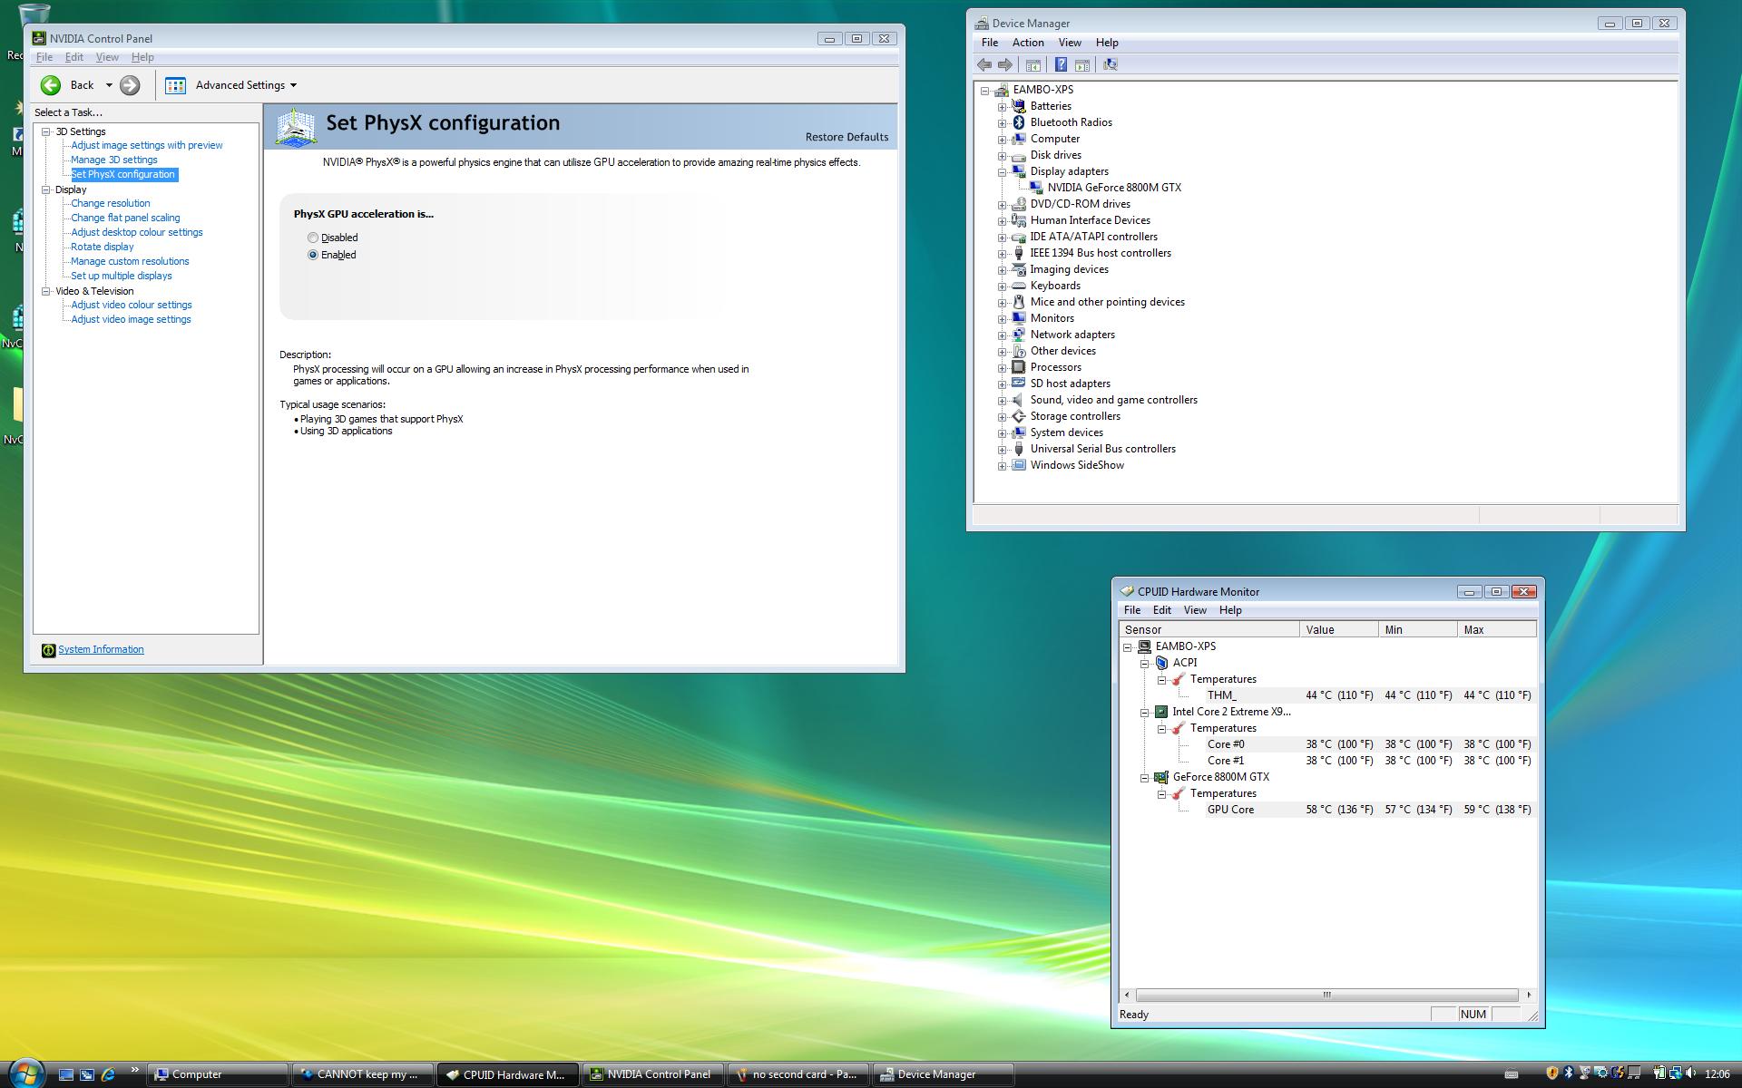Screen dimensions: 1742x1088
Task: Click Device Manager forward arrow toolbar icon
Action: click(1005, 64)
